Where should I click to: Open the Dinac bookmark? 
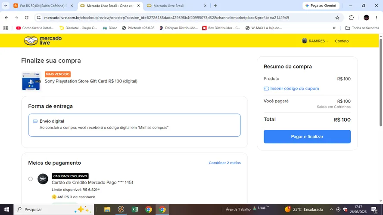110,28
